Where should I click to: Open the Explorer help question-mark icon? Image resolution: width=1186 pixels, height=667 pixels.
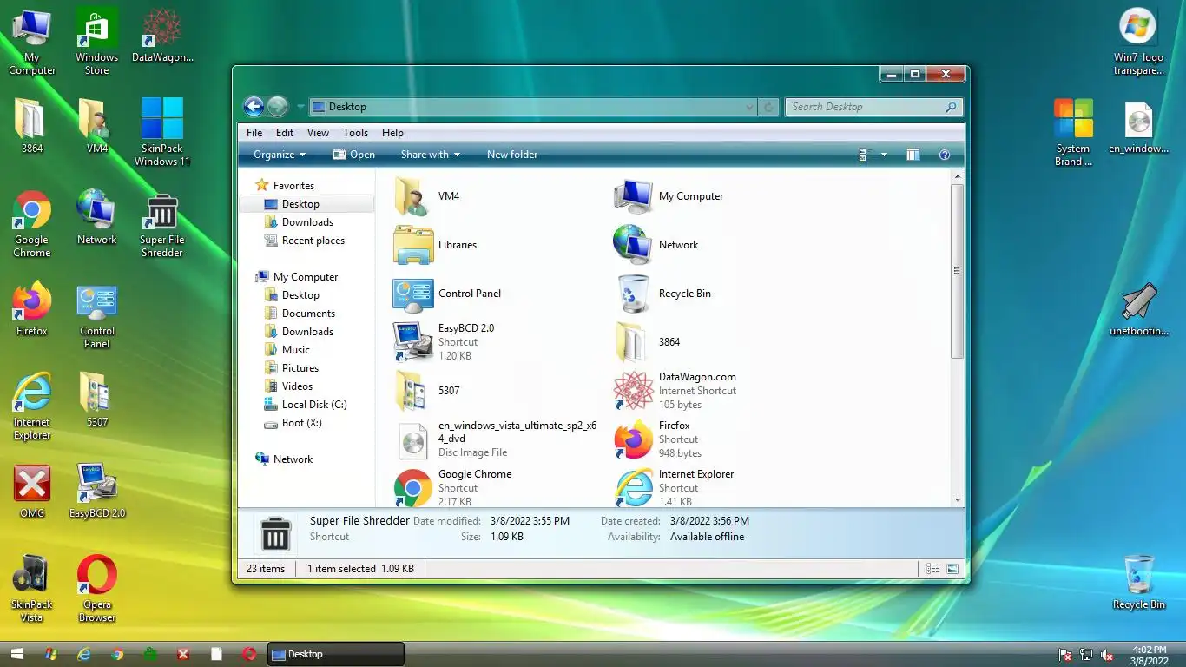[945, 155]
